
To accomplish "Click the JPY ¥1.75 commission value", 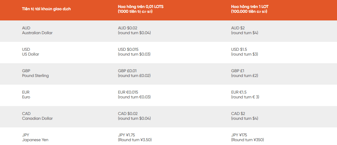I will [x=126, y=135].
